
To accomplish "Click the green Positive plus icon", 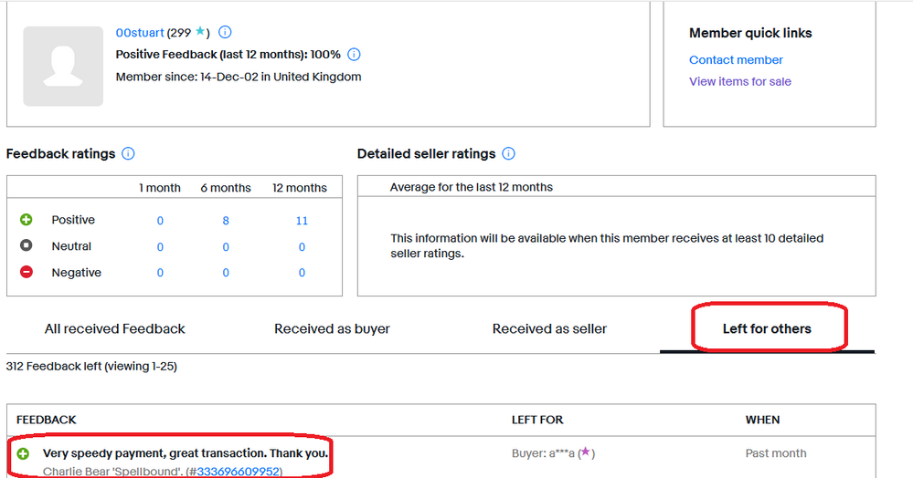I will [26, 220].
